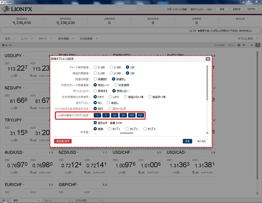Select LIFO settlement order
Image resolution: width=262 pixels, height=203 pixels.
point(110,97)
